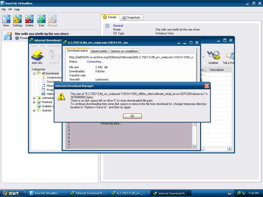Open the Downloads menu in IDM

(x=54, y=46)
